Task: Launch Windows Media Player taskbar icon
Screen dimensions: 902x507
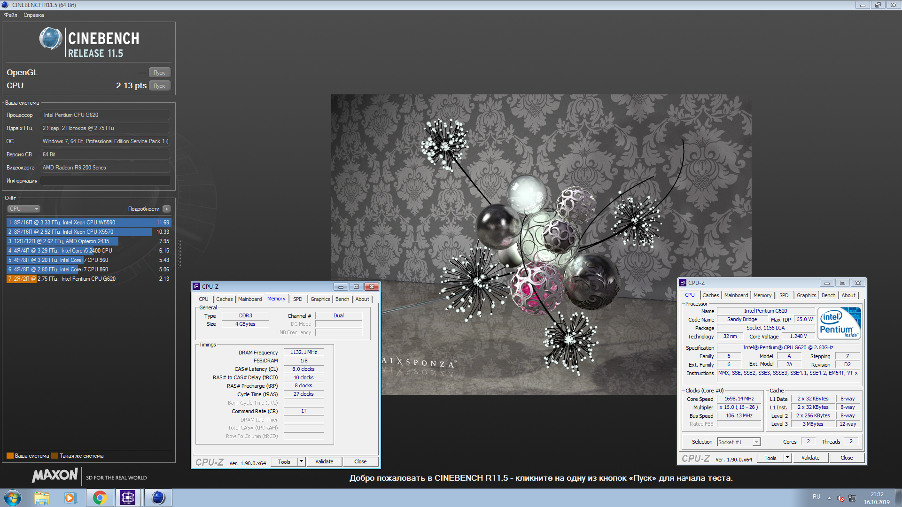Action: coord(70,498)
